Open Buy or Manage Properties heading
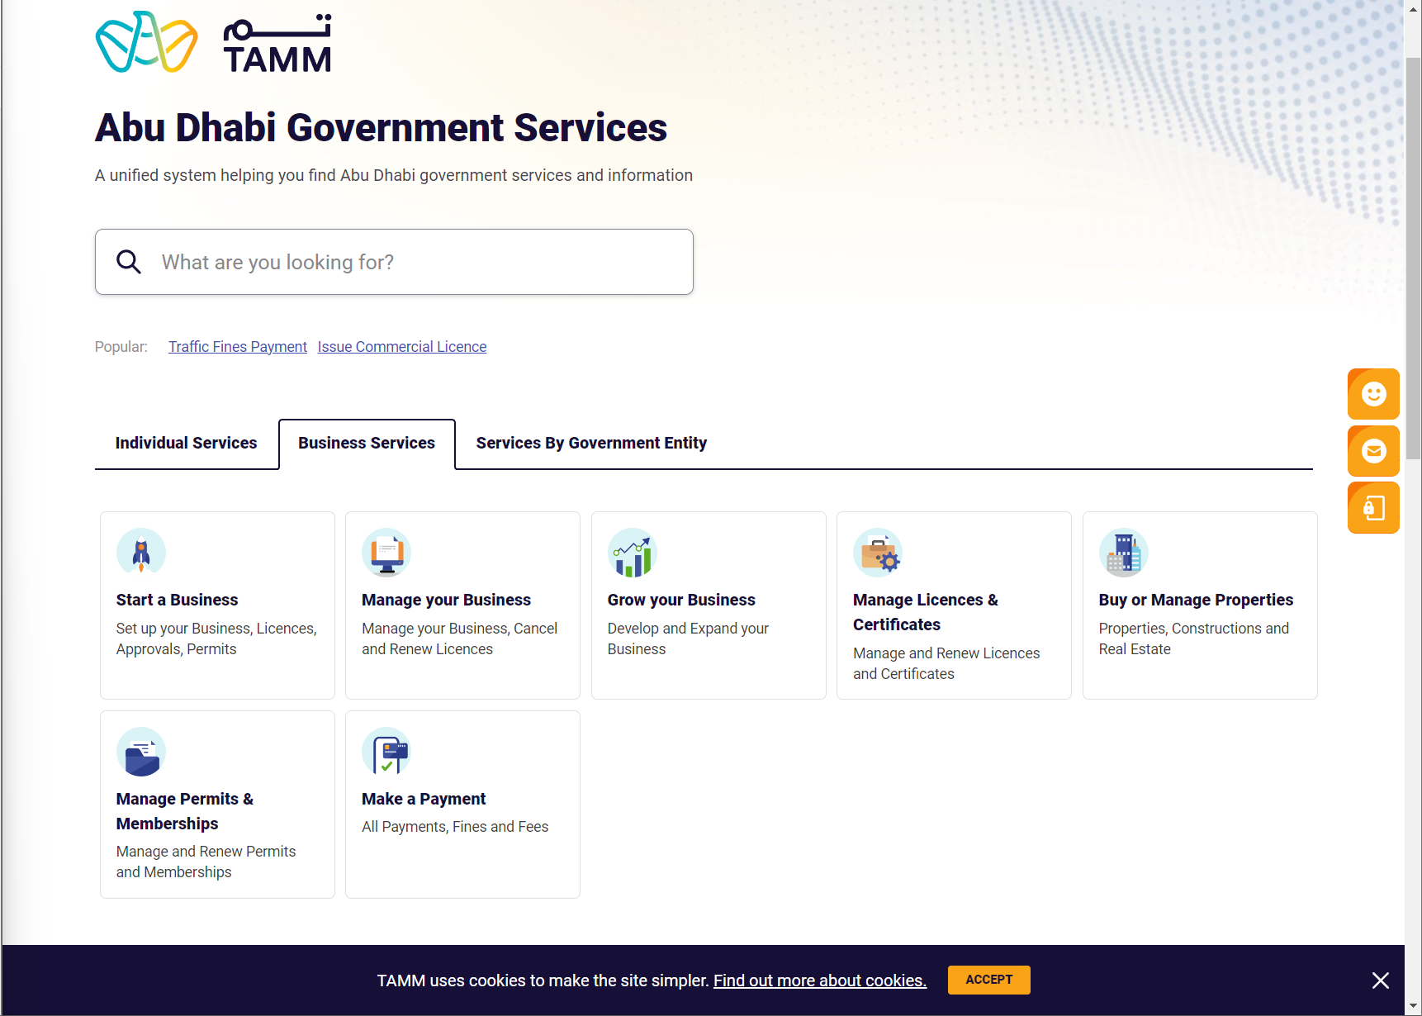 [1197, 600]
